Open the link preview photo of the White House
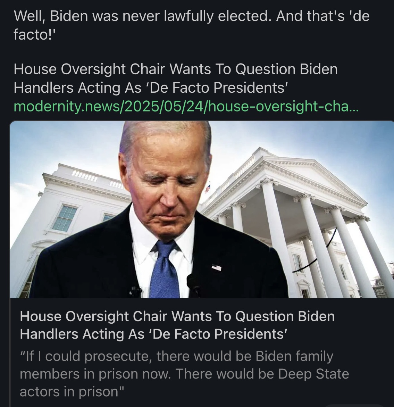The width and height of the screenshot is (394, 407). click(x=202, y=209)
